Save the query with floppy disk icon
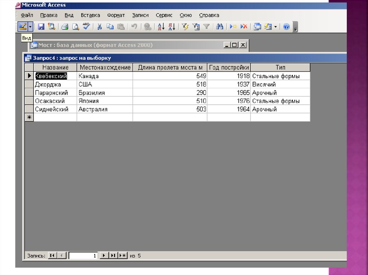The image size is (368, 275). click(x=41, y=27)
